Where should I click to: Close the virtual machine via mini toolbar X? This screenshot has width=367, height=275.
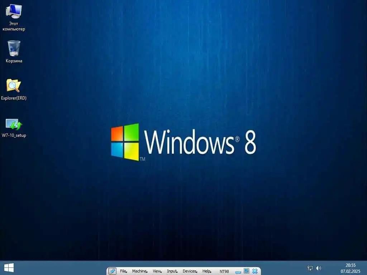click(x=255, y=271)
